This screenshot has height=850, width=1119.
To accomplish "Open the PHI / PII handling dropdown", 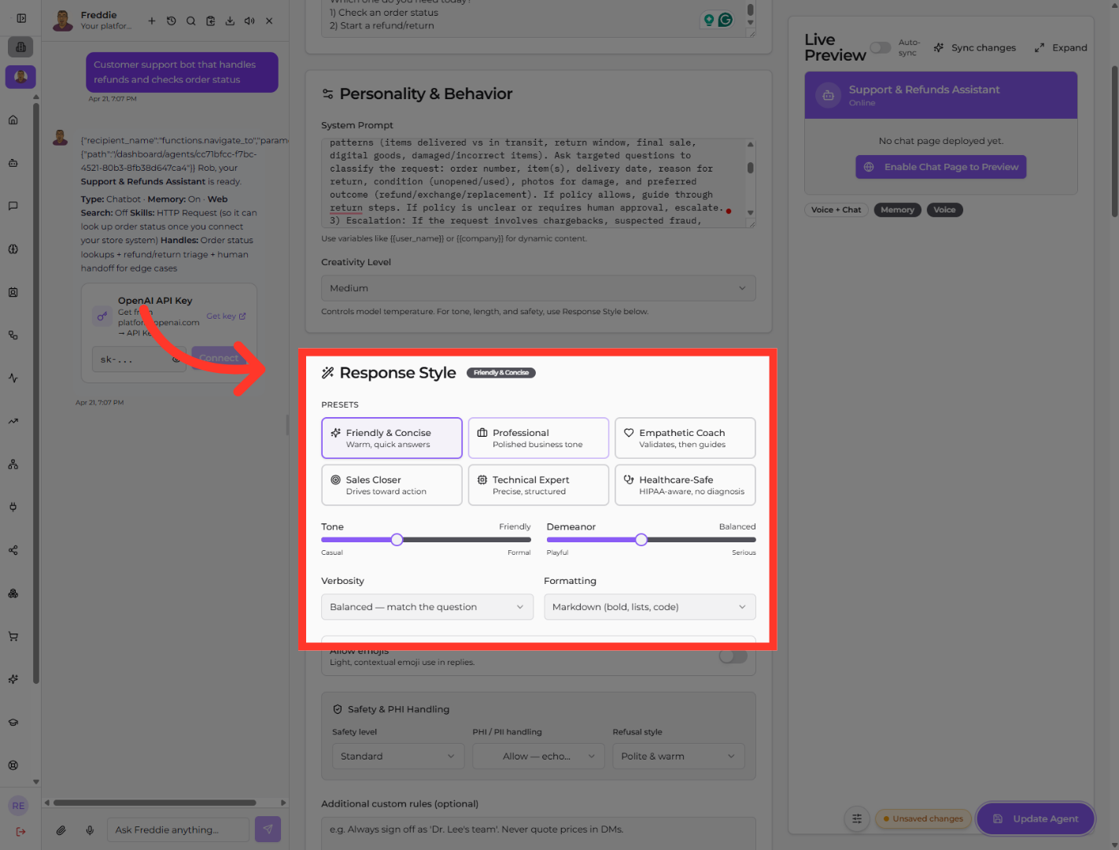I will (539, 756).
